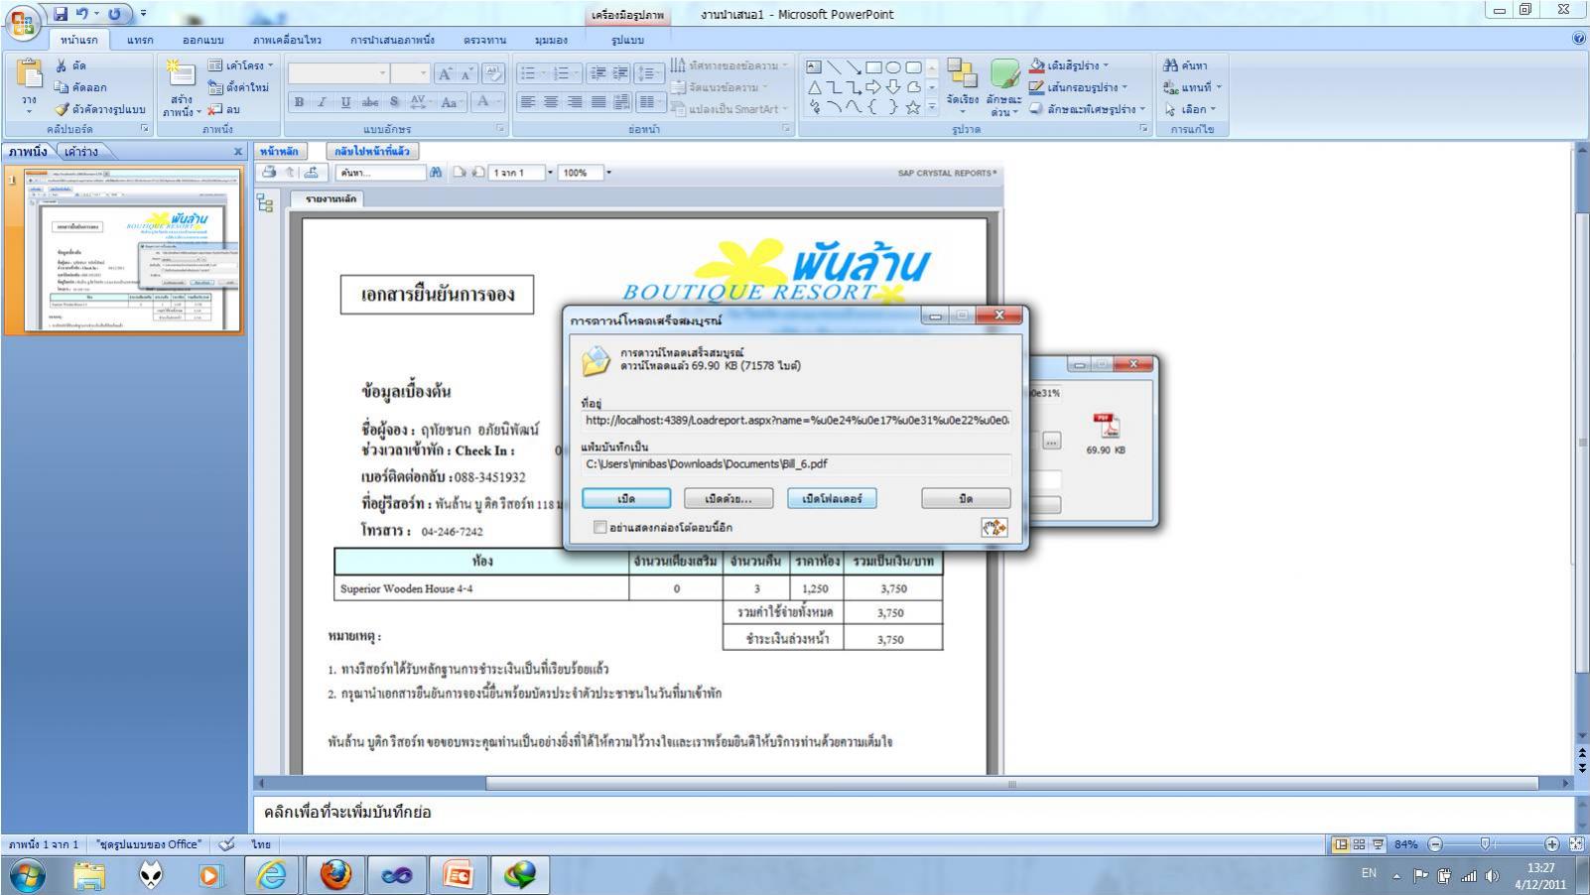The image size is (1590, 895).
Task: Redo the last action
Action: [115, 14]
